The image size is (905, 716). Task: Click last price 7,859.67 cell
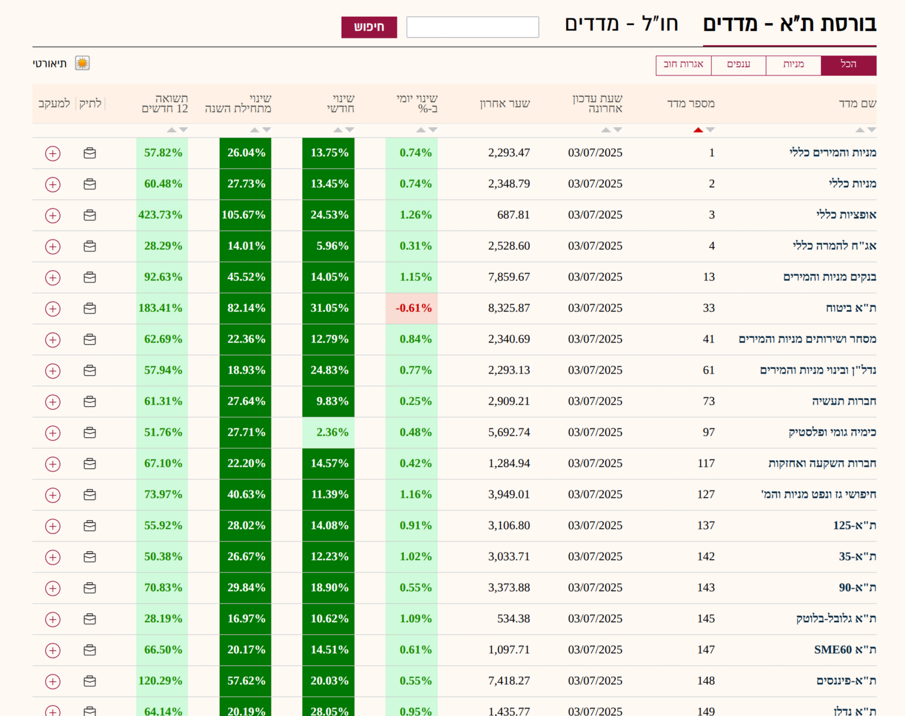point(509,277)
